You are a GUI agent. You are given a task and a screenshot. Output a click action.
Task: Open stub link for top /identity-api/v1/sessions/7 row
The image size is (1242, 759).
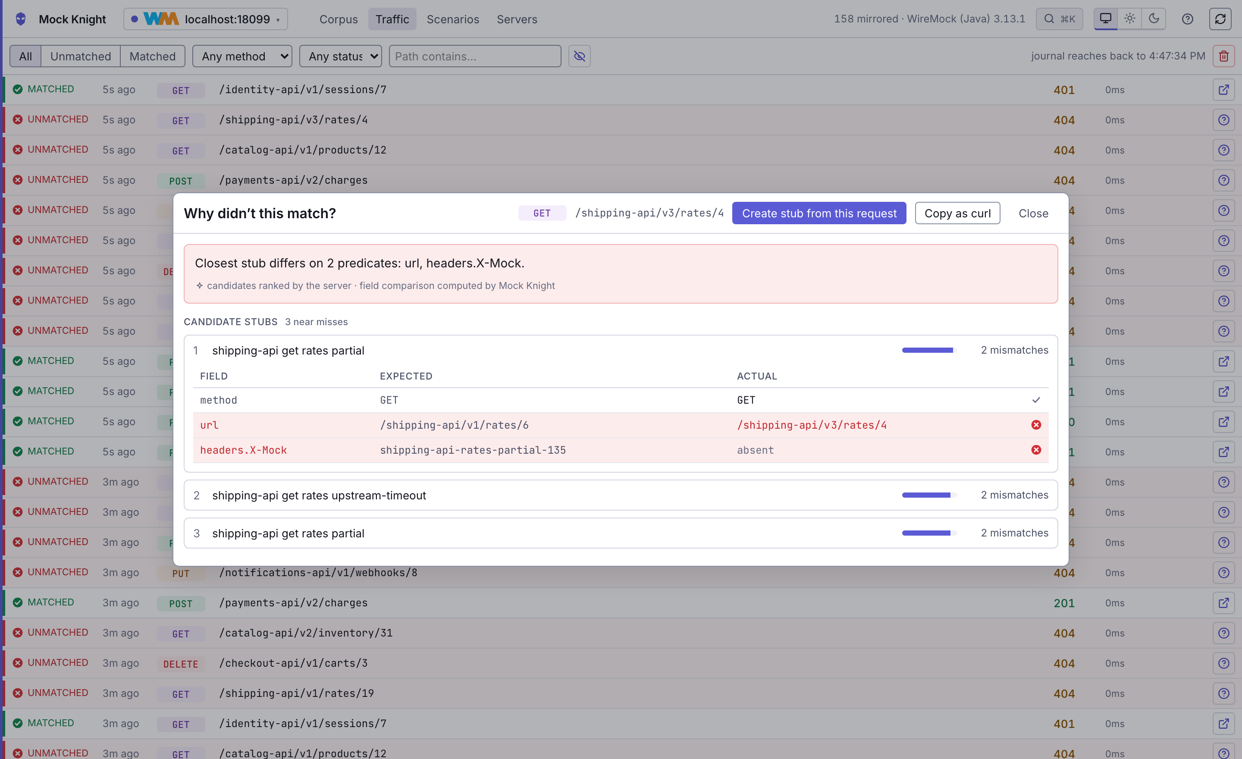(1223, 90)
